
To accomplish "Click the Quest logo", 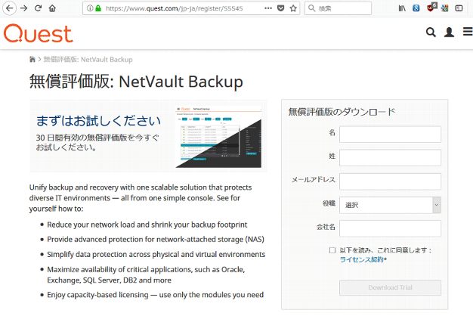I will coord(39,33).
